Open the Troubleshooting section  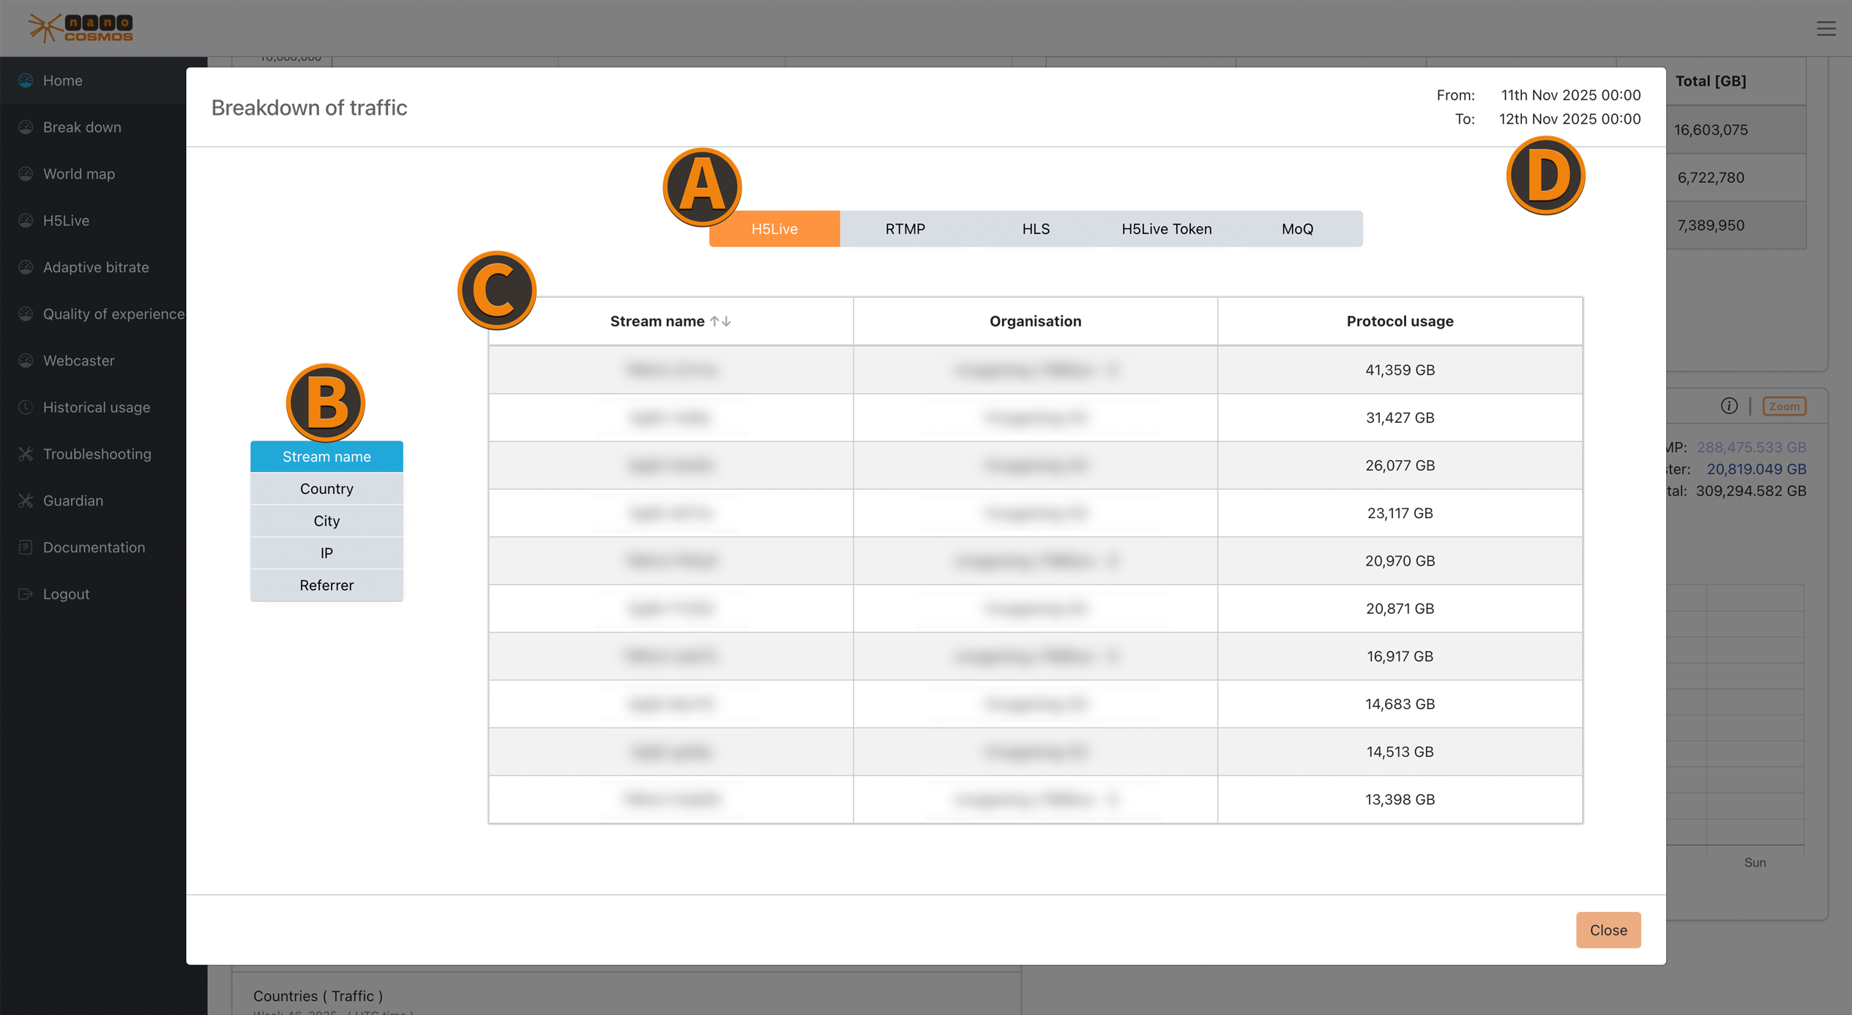point(97,454)
